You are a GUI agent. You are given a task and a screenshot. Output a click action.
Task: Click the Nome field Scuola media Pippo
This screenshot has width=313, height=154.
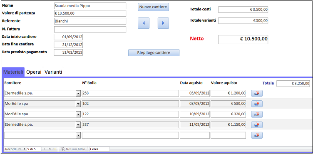(90, 6)
